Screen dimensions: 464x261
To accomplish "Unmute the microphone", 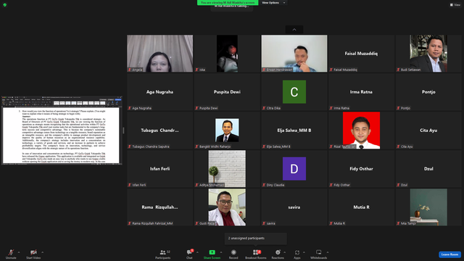I will (x=11, y=254).
